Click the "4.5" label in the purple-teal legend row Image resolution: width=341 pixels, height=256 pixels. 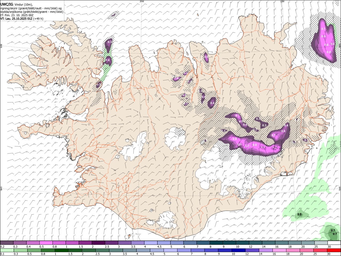pos(159,247)
